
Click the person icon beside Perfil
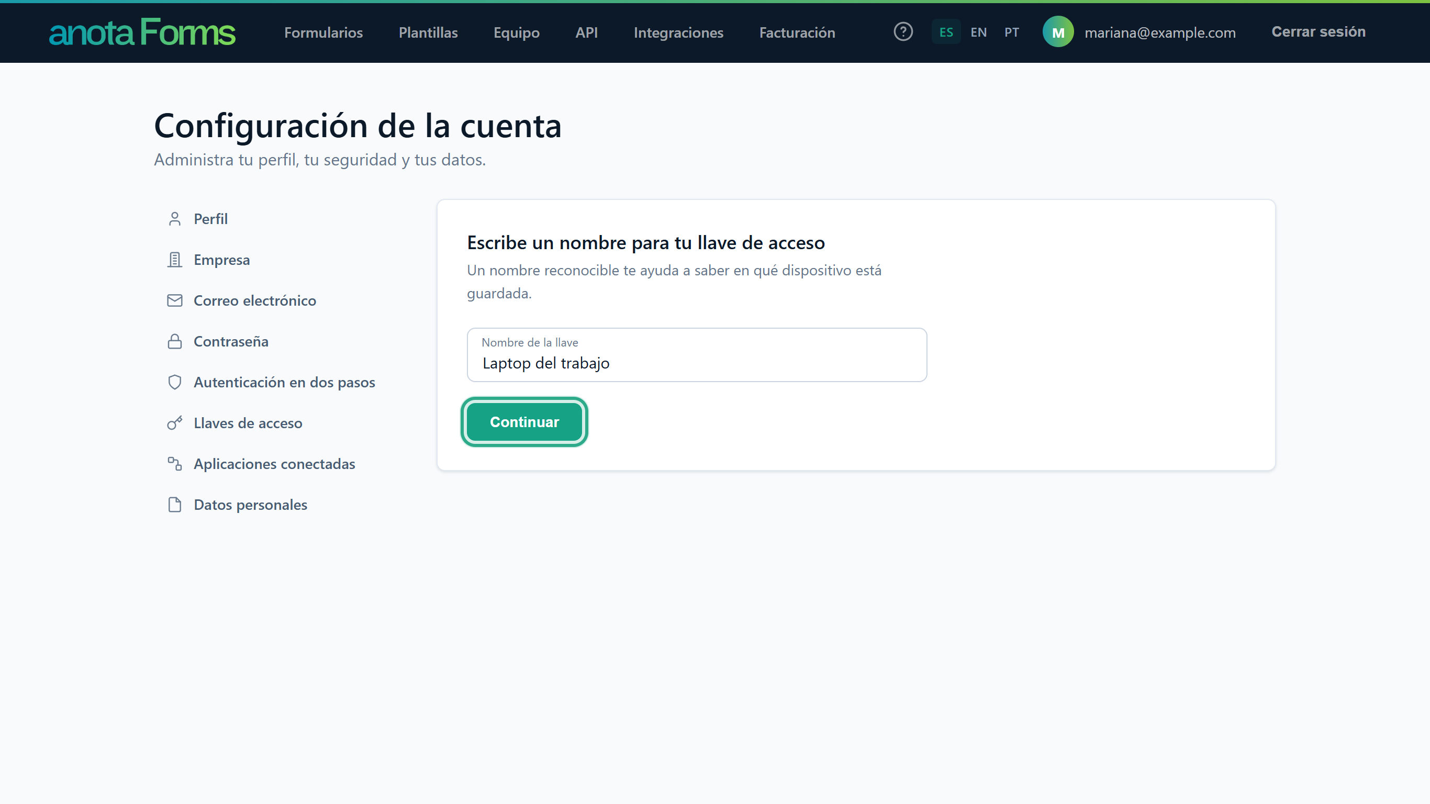point(175,219)
